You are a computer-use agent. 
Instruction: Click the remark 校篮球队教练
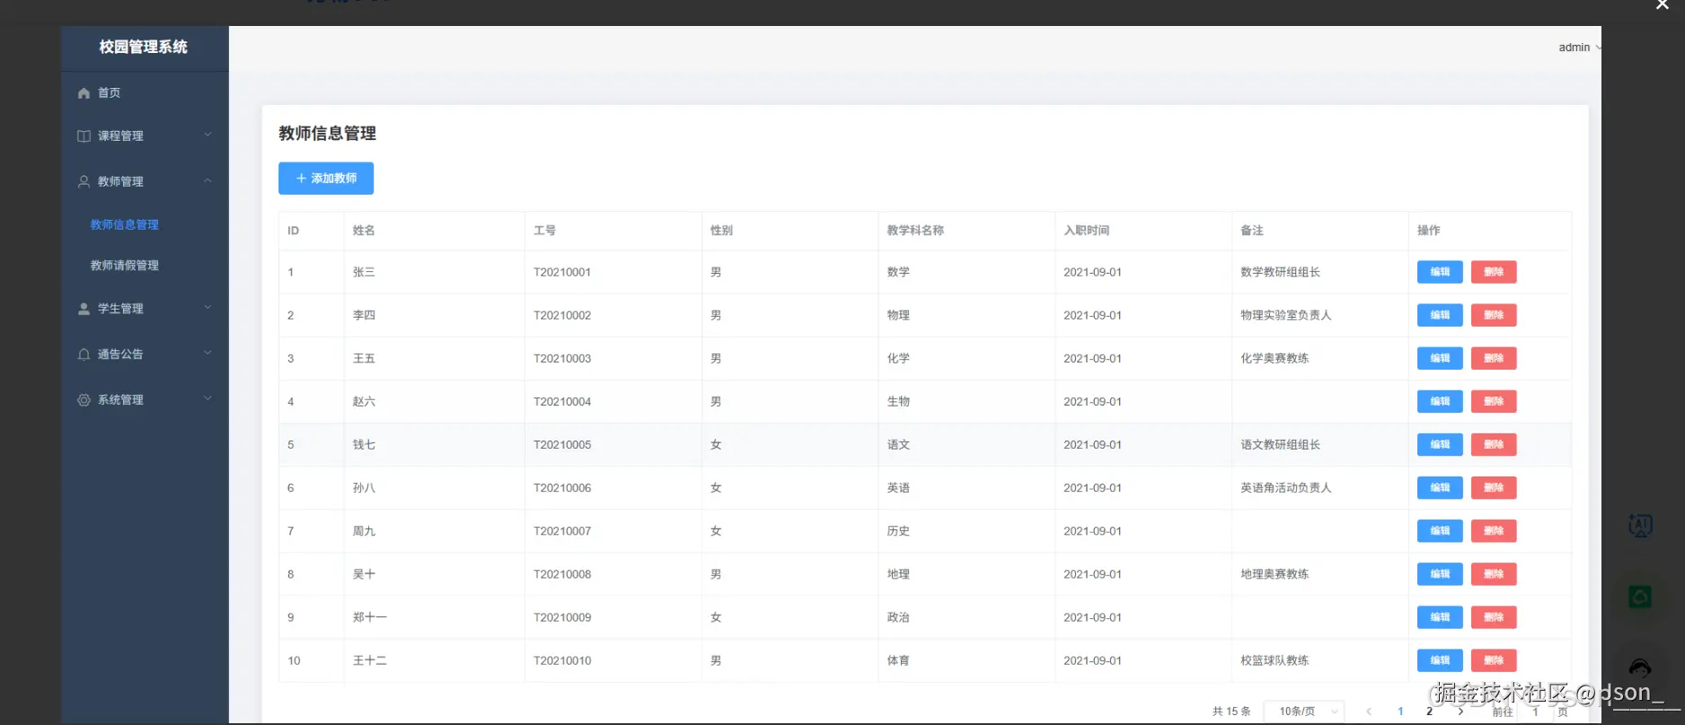[x=1275, y=660]
